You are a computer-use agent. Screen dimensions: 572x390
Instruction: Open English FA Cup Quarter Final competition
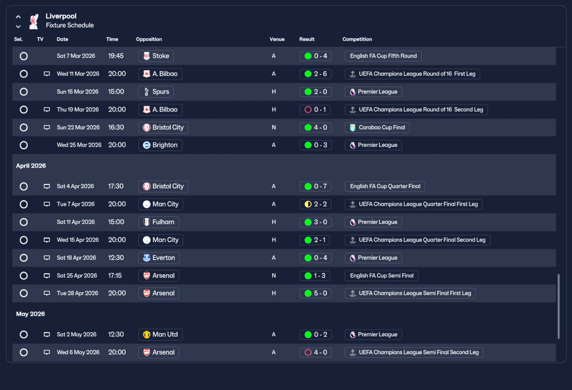pyautogui.click(x=385, y=186)
